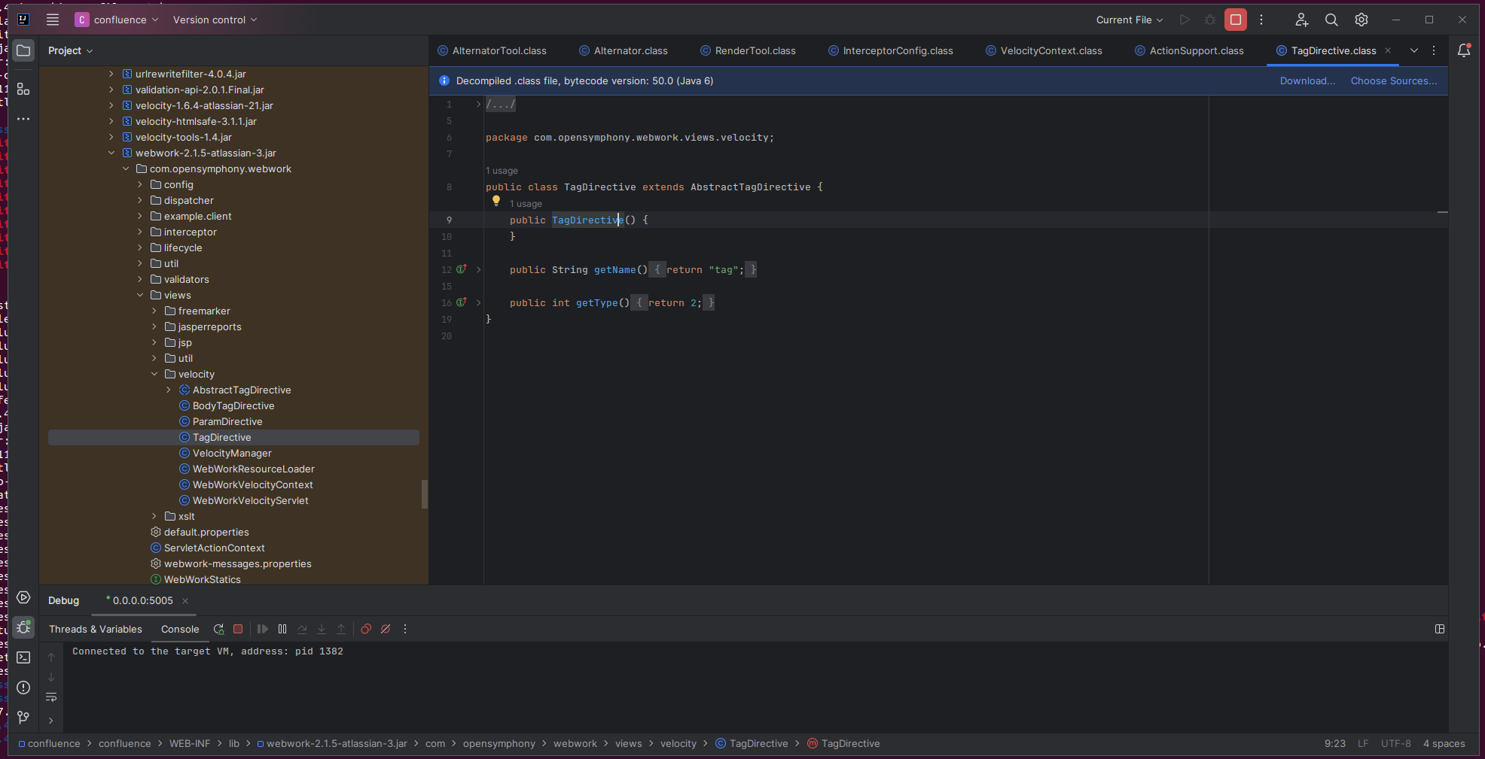Switch to InterceptorConfig.class tab
Screen dimensions: 1485x759
[890, 50]
